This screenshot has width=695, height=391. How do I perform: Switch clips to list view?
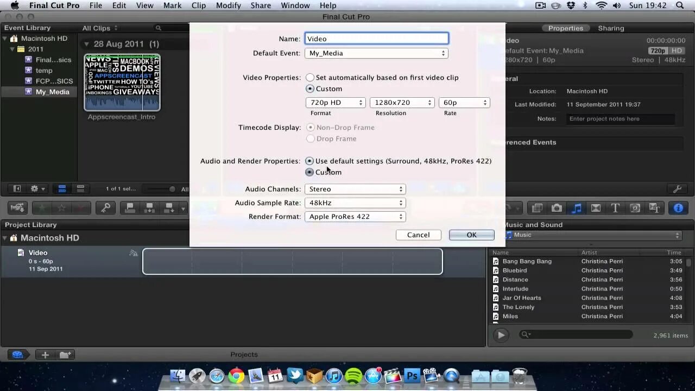click(x=80, y=189)
